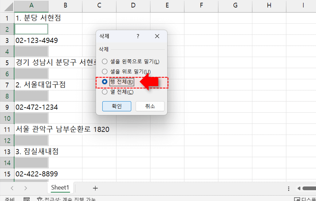The height and width of the screenshot is (201, 316).
Task: Click cell A11 containing the Seoul address
Action: [x=31, y=129]
